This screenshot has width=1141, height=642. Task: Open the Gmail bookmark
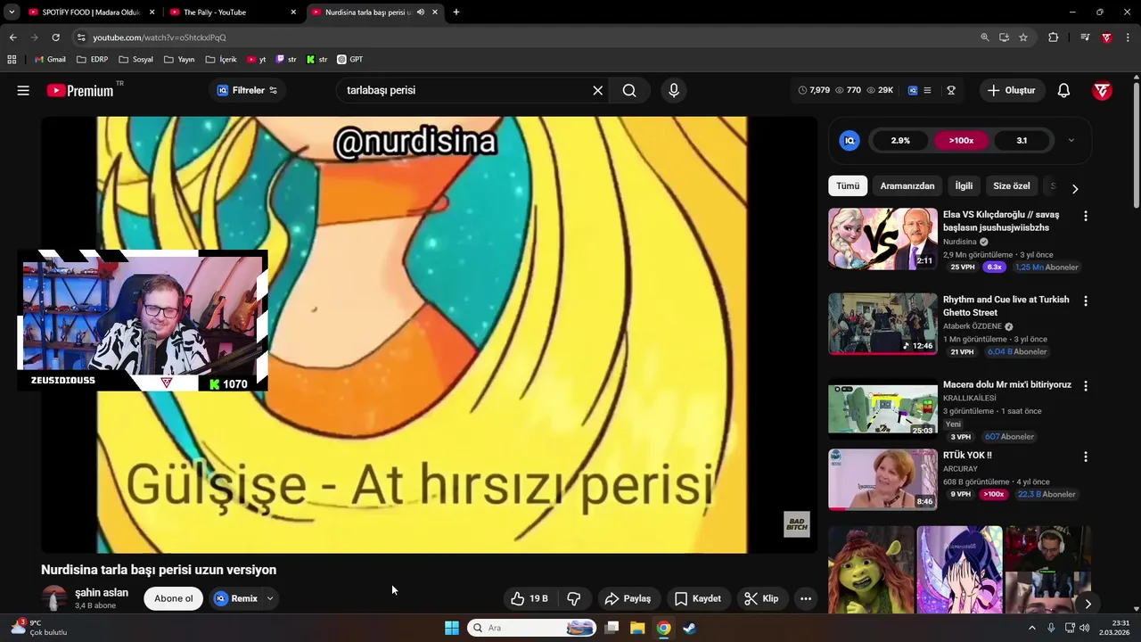50,60
